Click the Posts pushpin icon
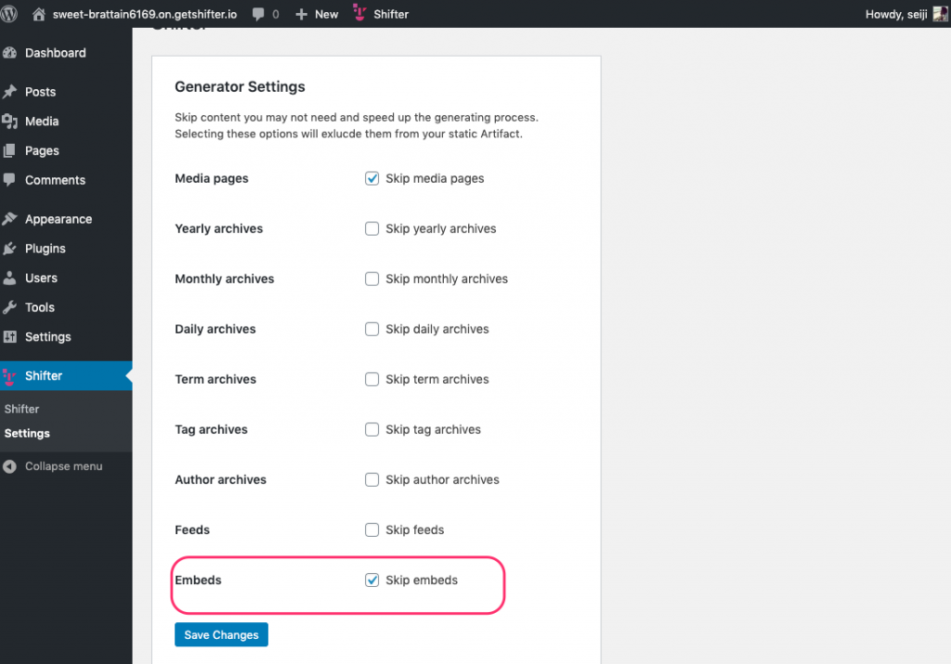Screen dimensions: 951x664 [9, 92]
